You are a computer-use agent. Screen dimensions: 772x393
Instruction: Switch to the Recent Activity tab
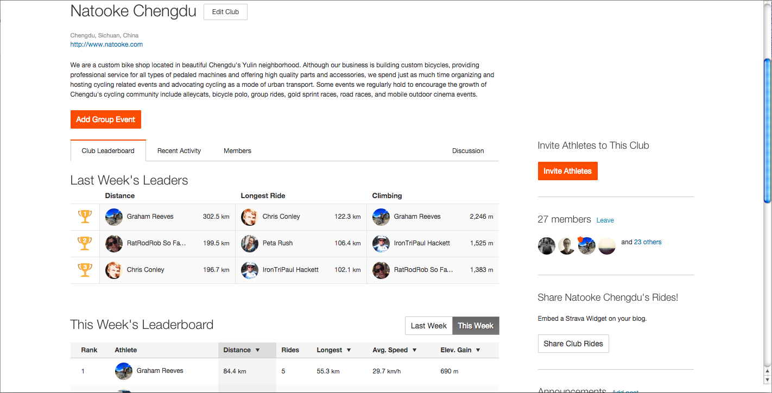pos(179,151)
